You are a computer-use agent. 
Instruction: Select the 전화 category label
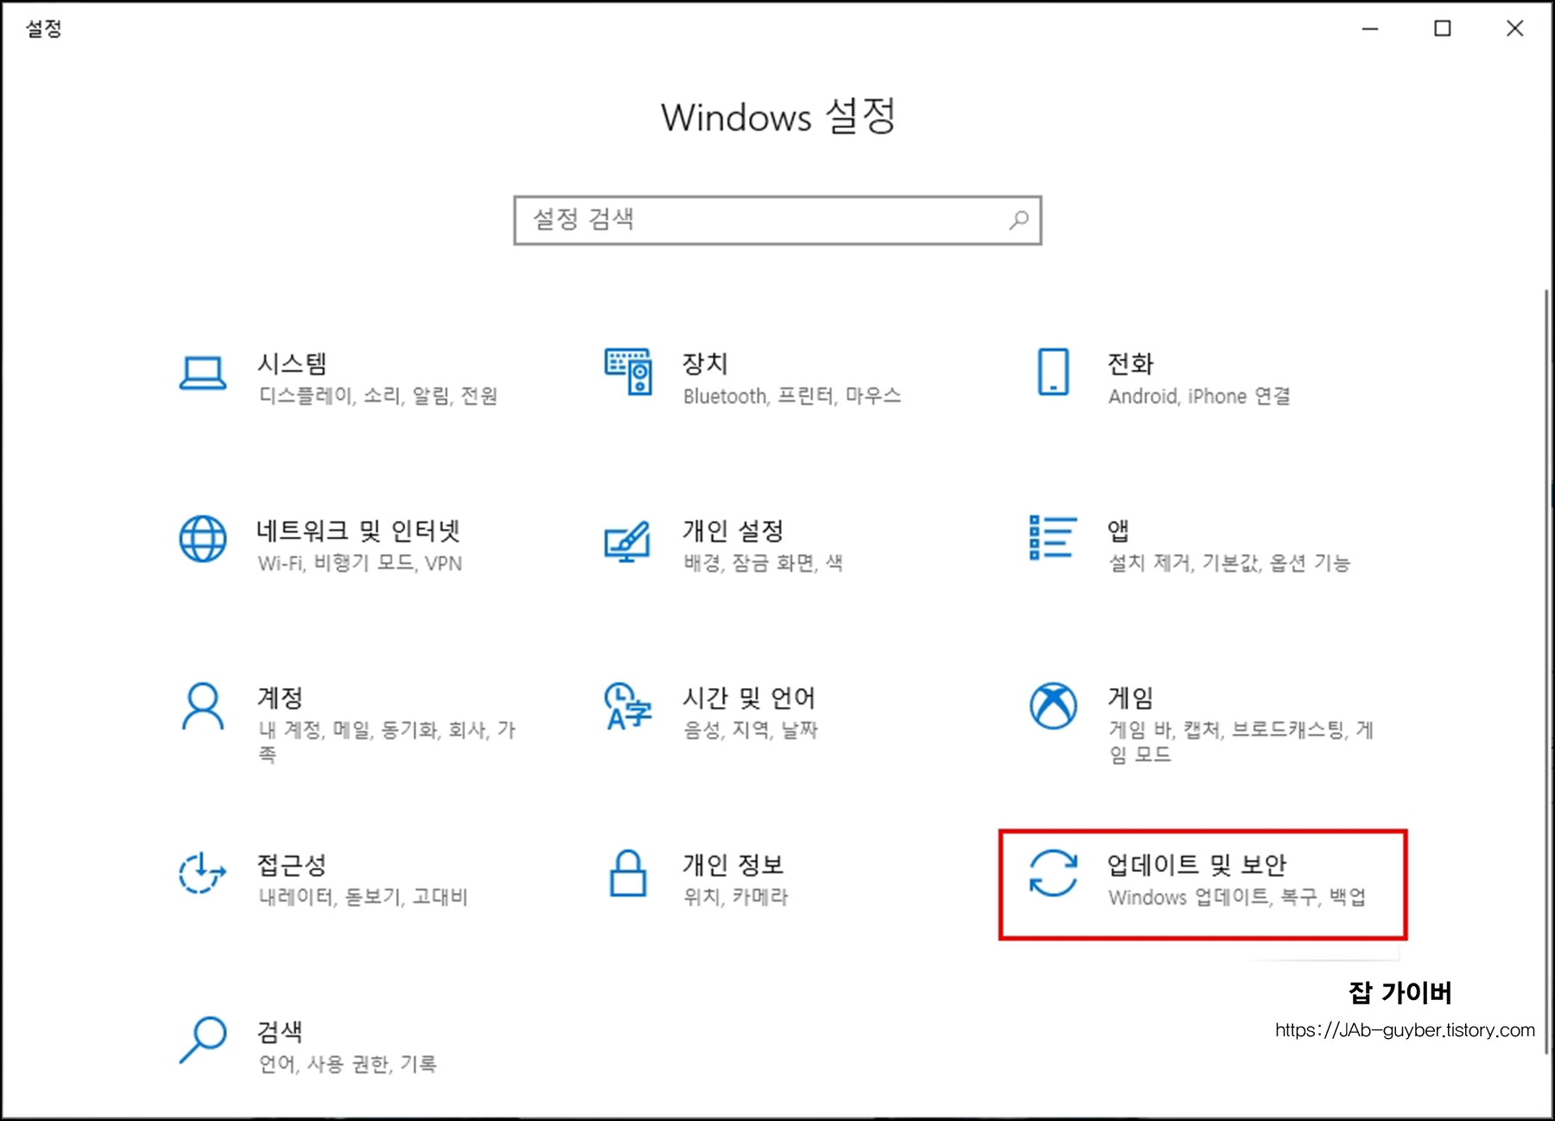(x=1131, y=363)
